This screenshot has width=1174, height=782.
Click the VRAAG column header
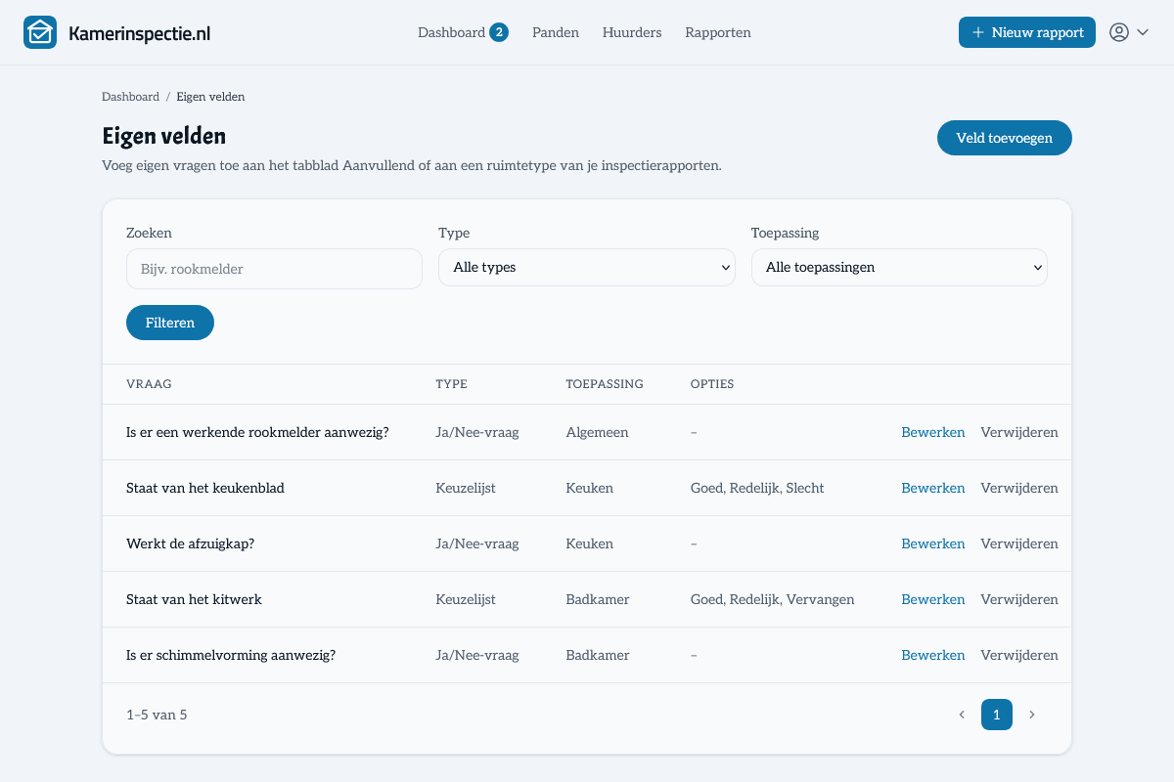tap(149, 384)
